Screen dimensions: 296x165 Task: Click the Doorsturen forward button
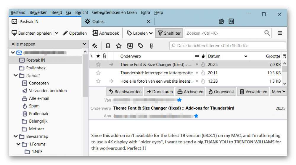point(159,92)
